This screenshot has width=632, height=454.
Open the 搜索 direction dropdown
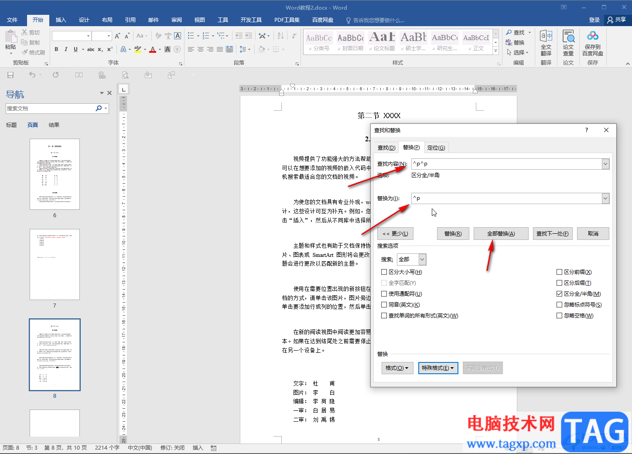(422, 259)
